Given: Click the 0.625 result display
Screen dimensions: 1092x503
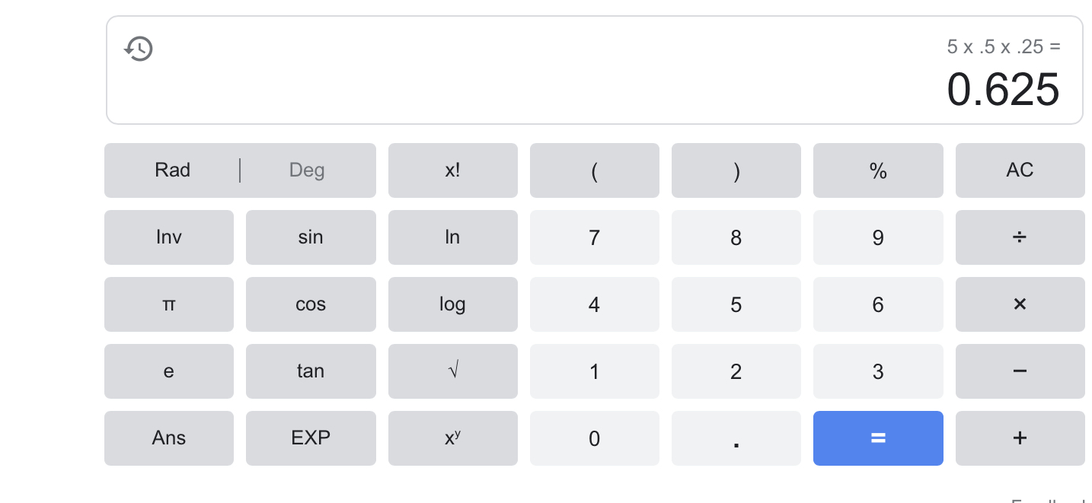Looking at the screenshot, I should (x=1002, y=90).
